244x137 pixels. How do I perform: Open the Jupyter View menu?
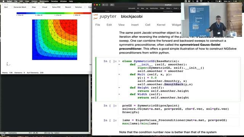(121, 25)
